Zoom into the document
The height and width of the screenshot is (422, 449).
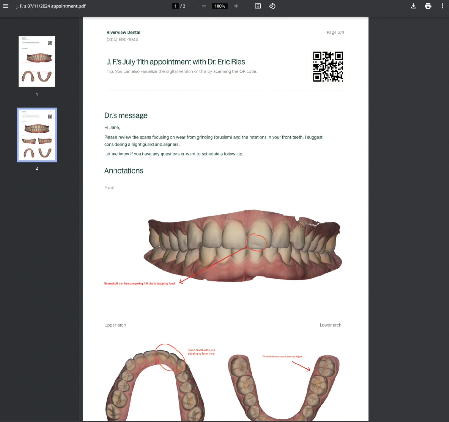point(236,6)
